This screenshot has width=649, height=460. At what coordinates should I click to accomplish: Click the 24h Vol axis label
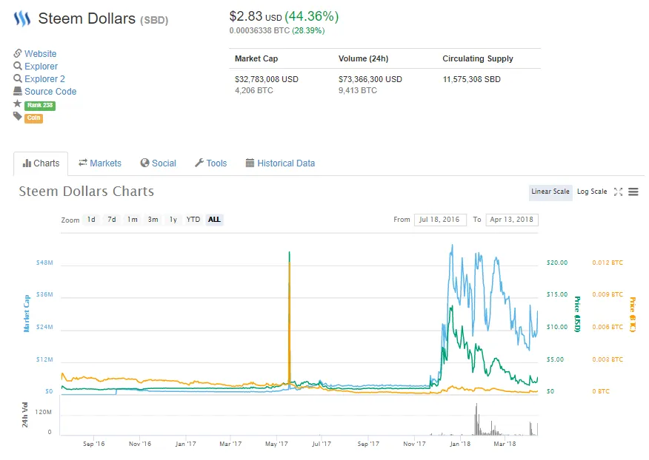(25, 415)
